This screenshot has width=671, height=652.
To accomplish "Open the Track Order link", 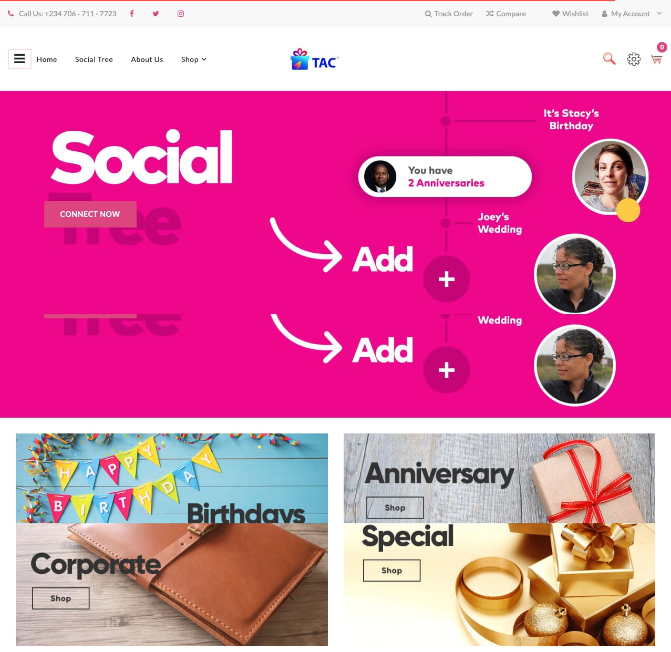I will (449, 14).
